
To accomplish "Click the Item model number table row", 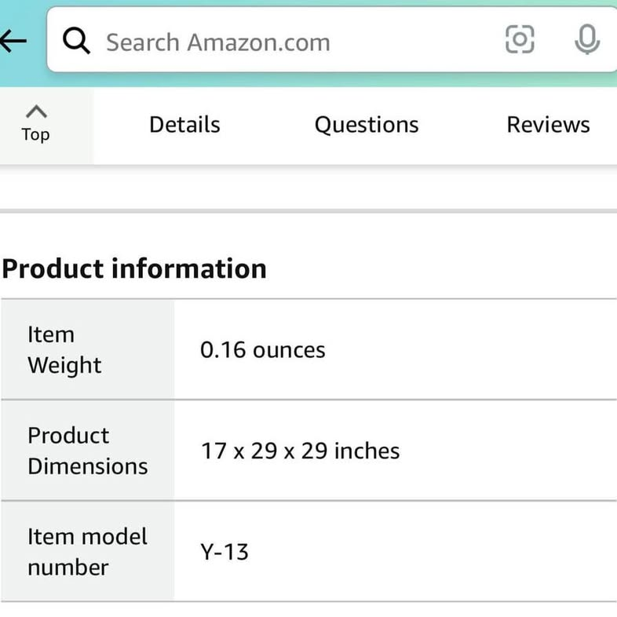I will (x=309, y=552).
